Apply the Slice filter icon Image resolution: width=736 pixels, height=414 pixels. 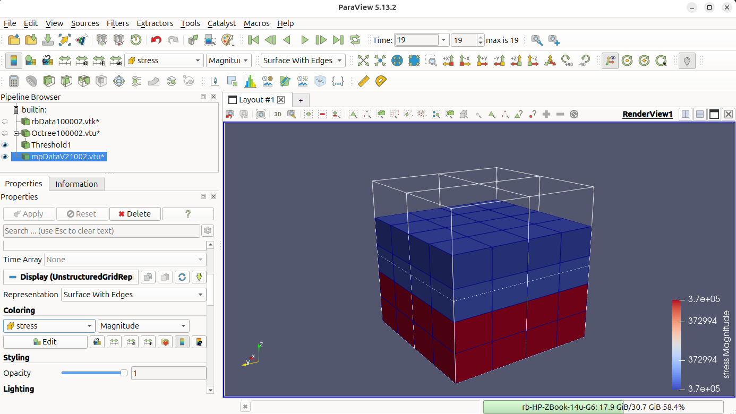66,81
